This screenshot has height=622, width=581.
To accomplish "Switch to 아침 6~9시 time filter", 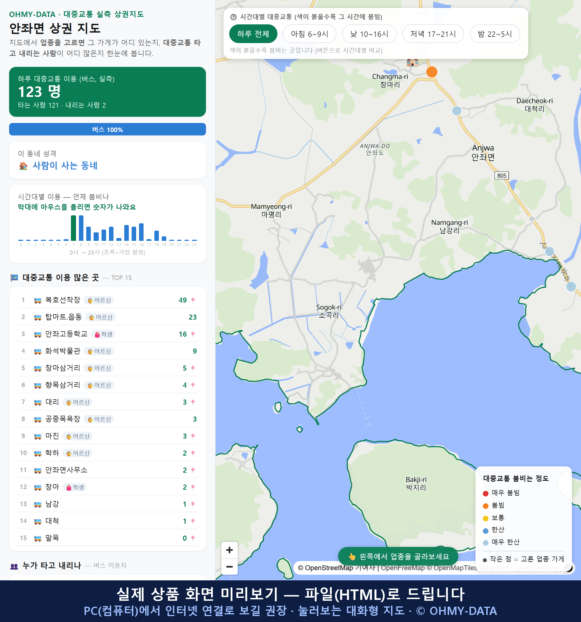I will [310, 34].
